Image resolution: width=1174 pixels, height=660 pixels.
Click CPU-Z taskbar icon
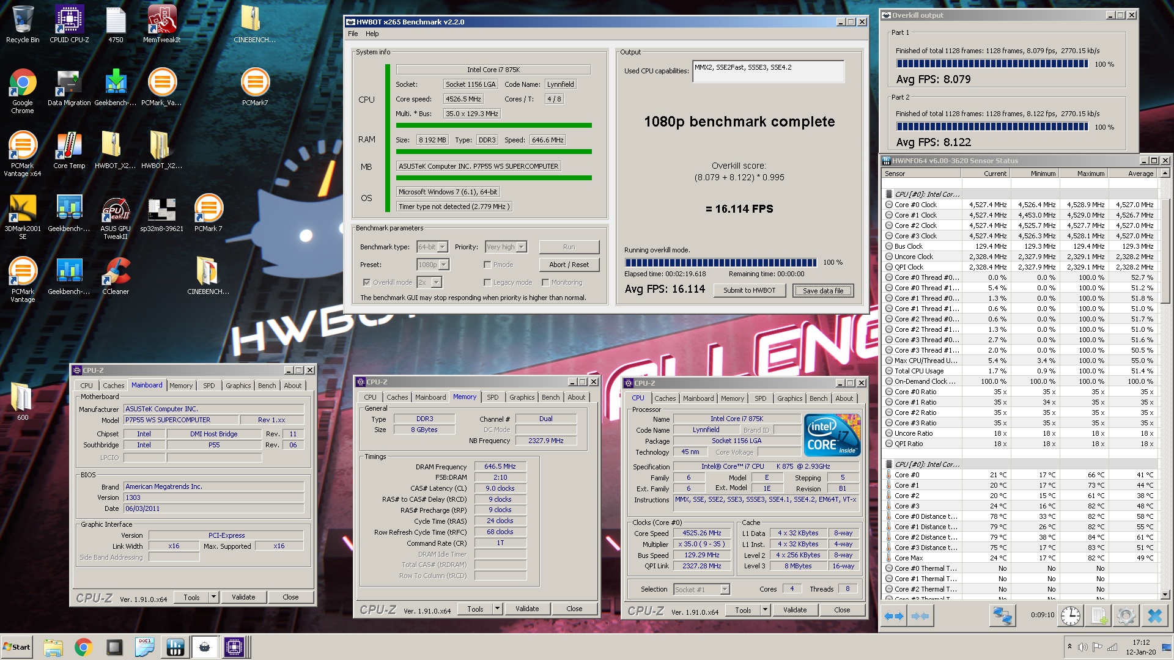[x=234, y=647]
